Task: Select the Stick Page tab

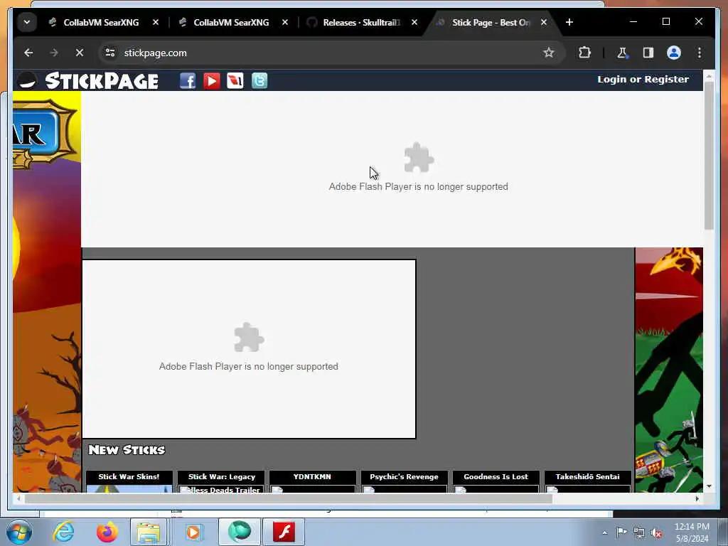Action: point(491,22)
